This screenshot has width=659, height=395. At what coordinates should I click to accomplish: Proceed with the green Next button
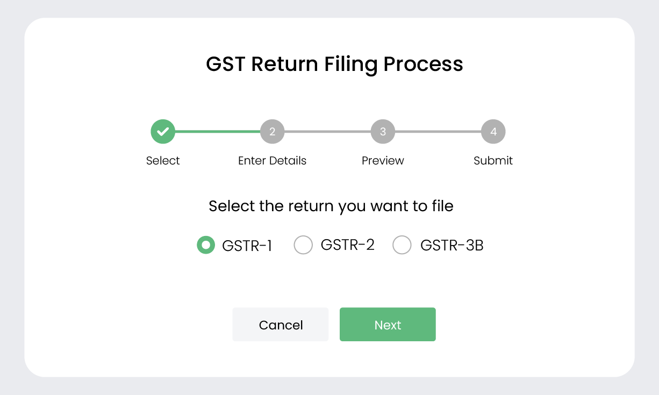click(388, 325)
